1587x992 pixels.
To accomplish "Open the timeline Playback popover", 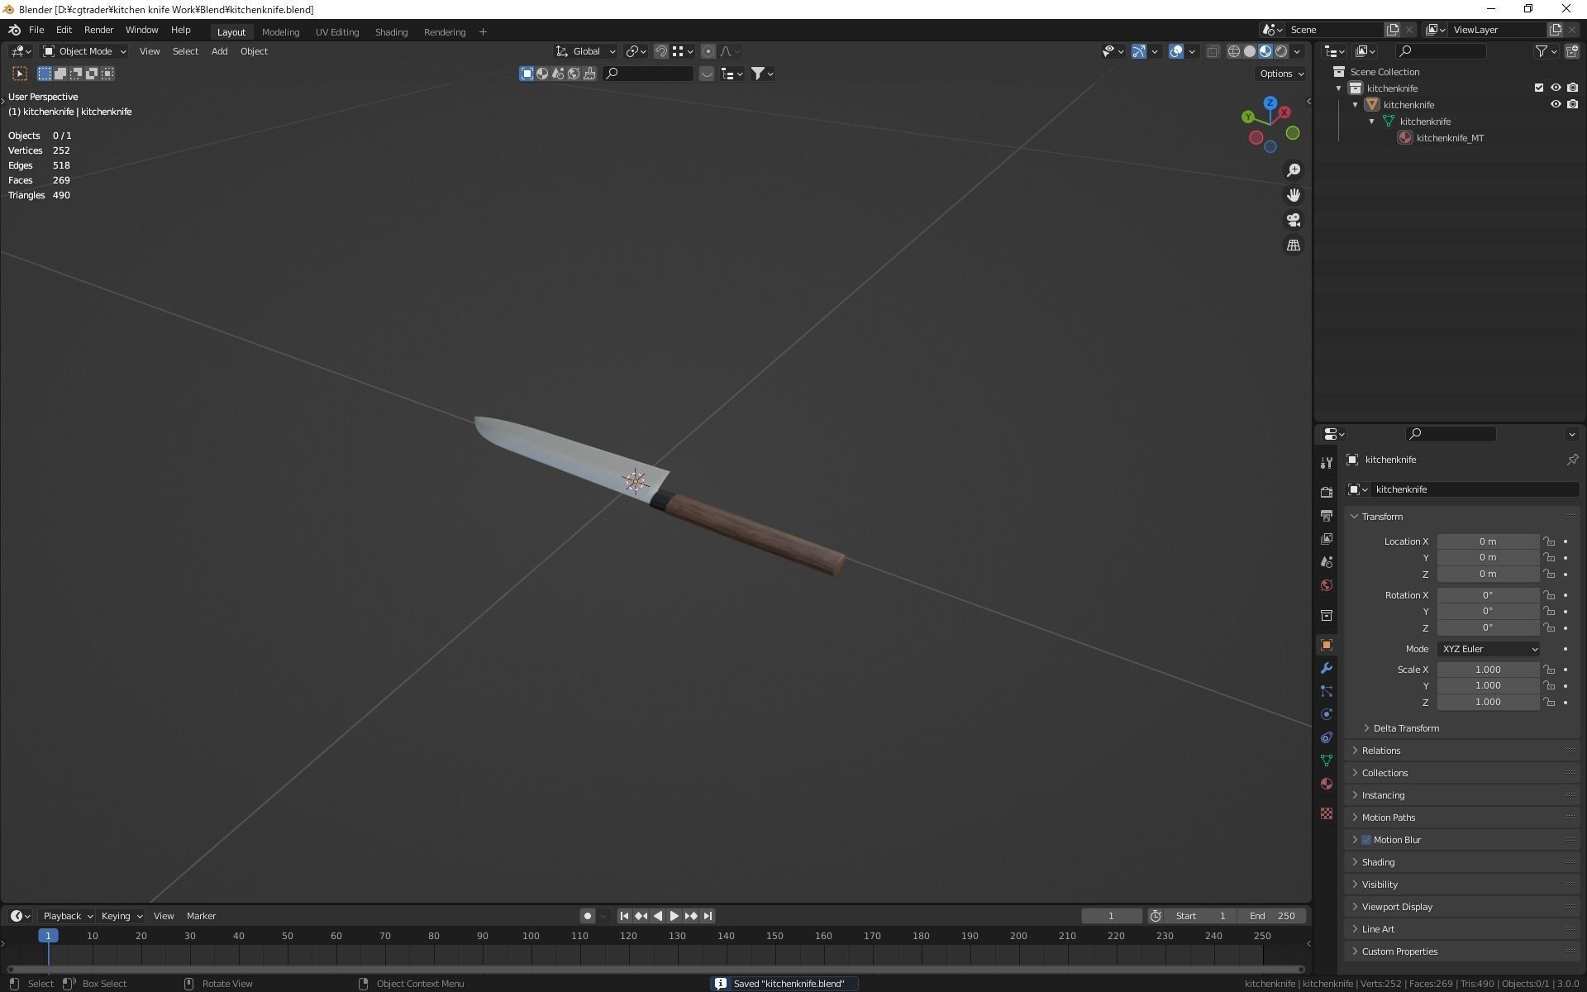I will (x=68, y=916).
